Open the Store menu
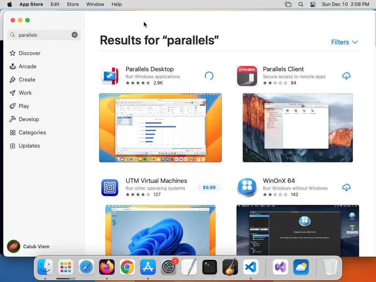Image resolution: width=376 pixels, height=282 pixels. pos(73,4)
